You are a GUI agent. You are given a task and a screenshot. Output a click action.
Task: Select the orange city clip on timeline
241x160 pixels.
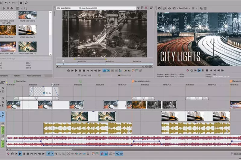[x=139, y=105]
